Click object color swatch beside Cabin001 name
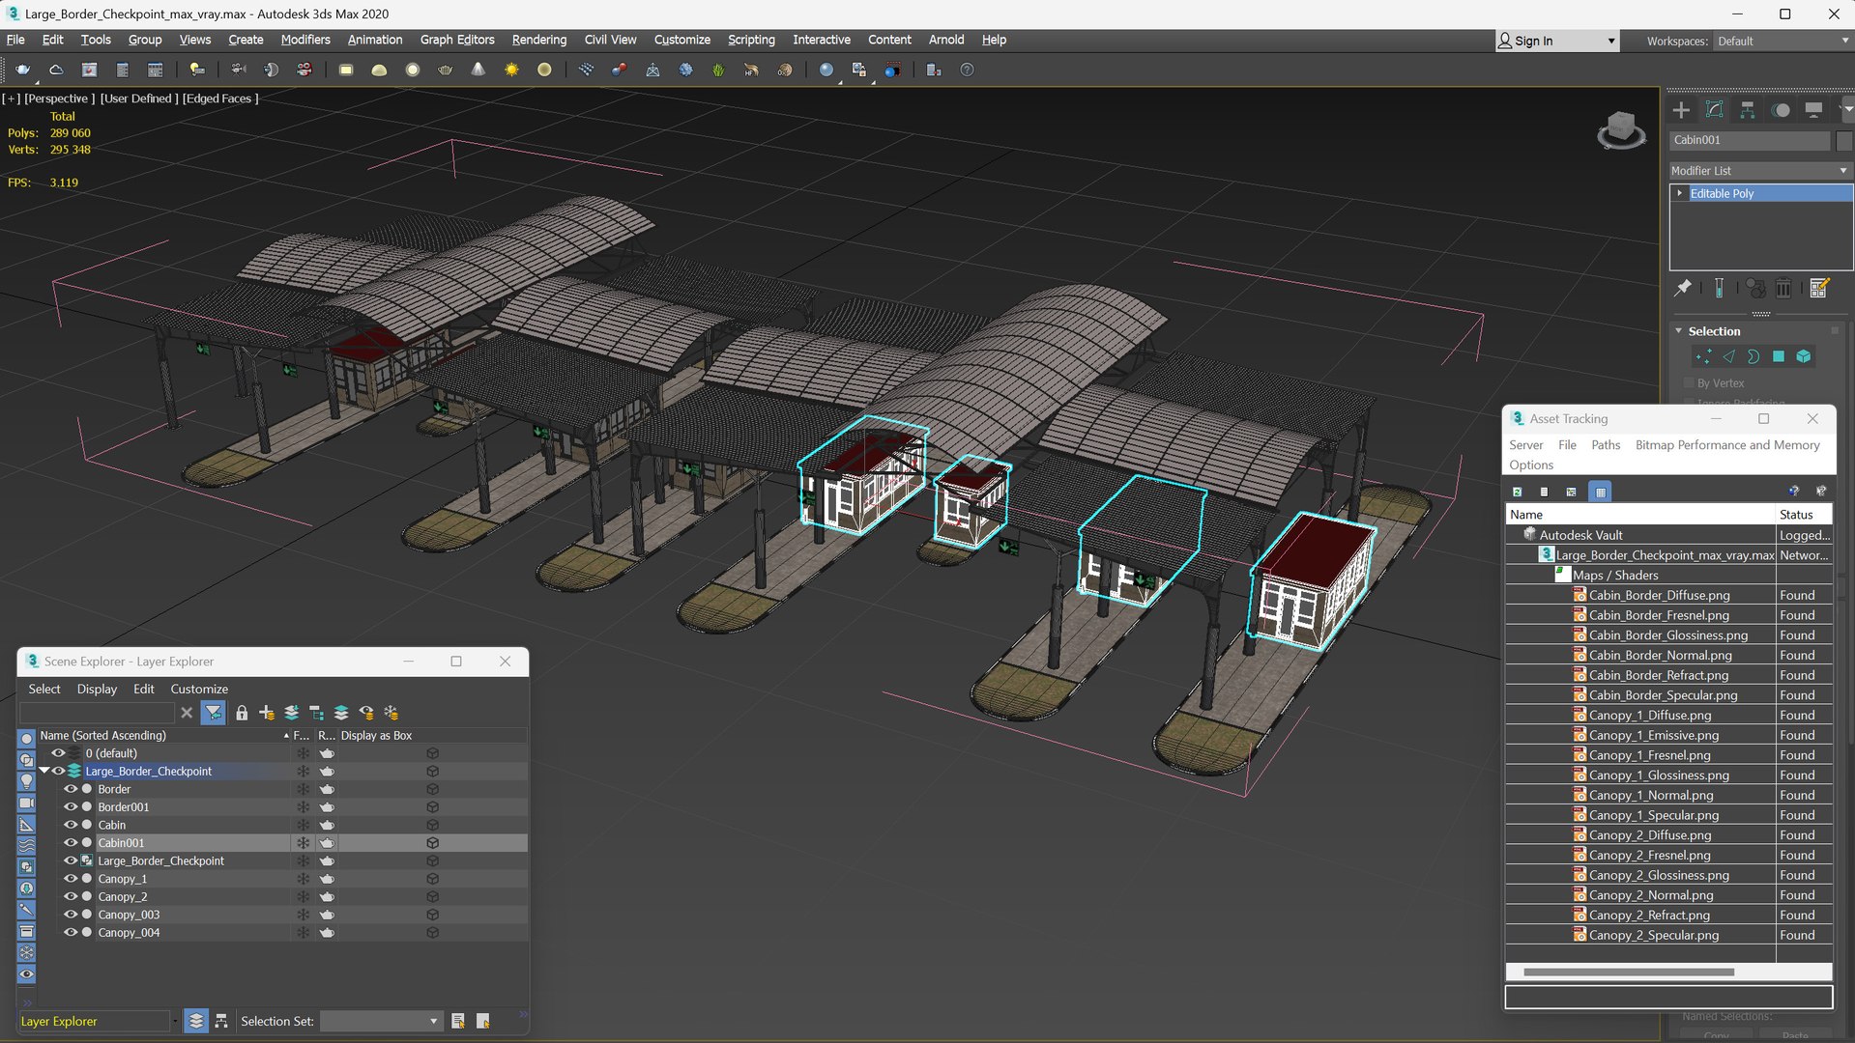1855x1043 pixels. point(1844,140)
